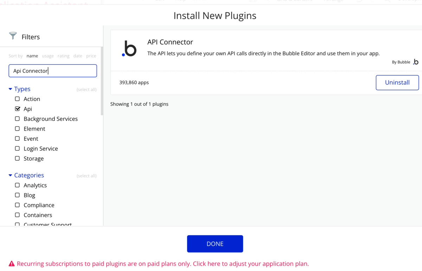Select all Categories filters
Viewport: 422px width, 271px height.
click(x=87, y=176)
